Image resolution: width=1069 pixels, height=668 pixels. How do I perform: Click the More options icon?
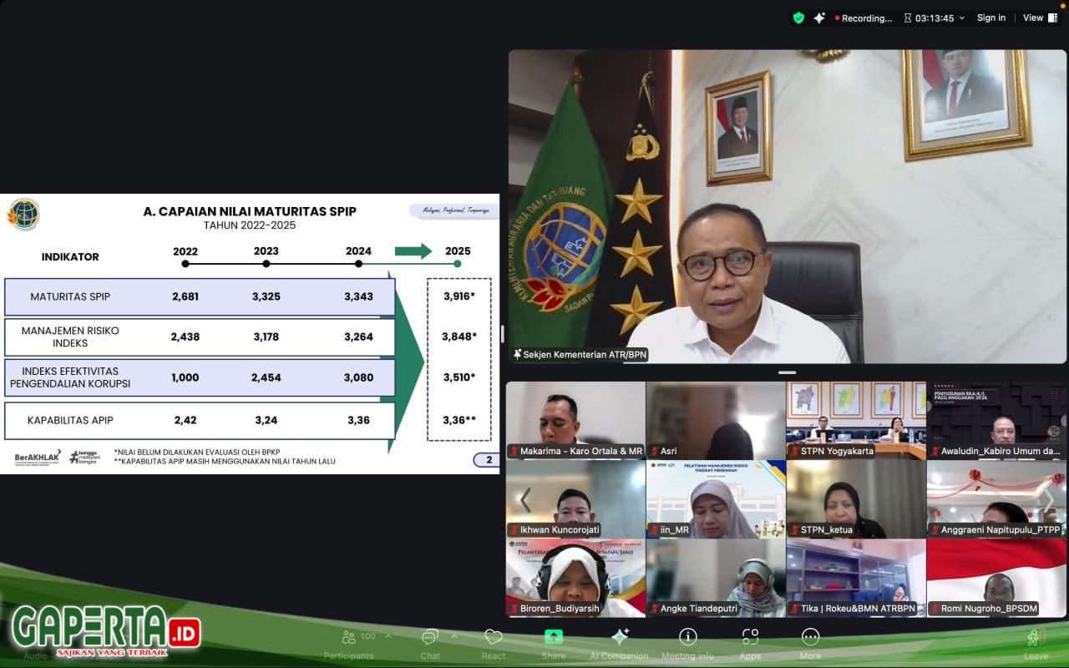pos(810,639)
